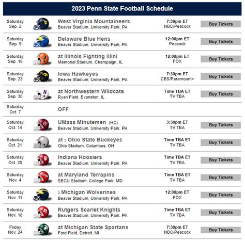Viewport: 245px width, 242px height.
Task: Click the West Virginia Mountaineers helmet icon
Action: point(42,24)
